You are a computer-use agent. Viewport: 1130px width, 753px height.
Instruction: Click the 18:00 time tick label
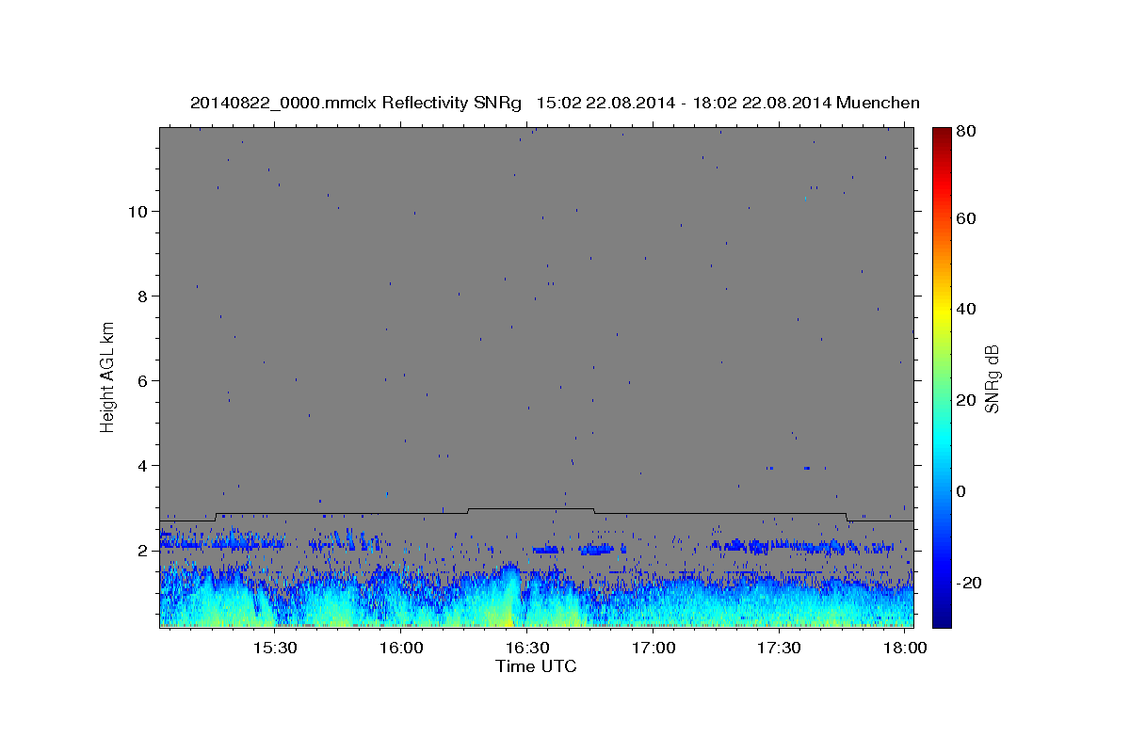click(x=905, y=649)
